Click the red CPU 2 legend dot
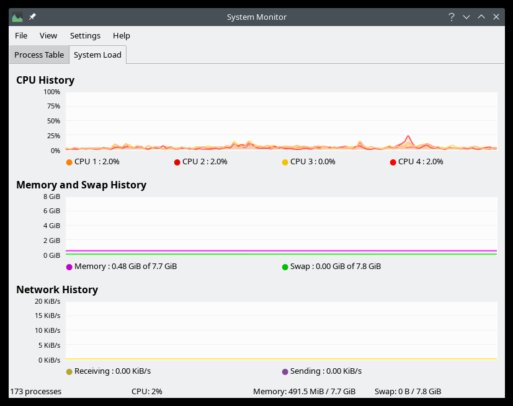This screenshot has width=513, height=406. pyautogui.click(x=177, y=162)
